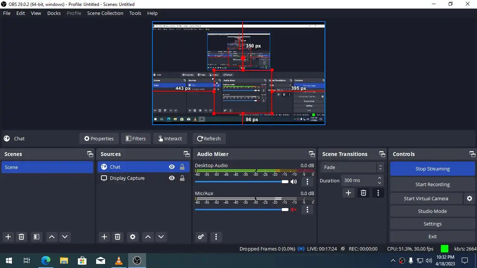Image resolution: width=477 pixels, height=268 pixels.
Task: Open the Windows Start menu
Action: (x=9, y=261)
